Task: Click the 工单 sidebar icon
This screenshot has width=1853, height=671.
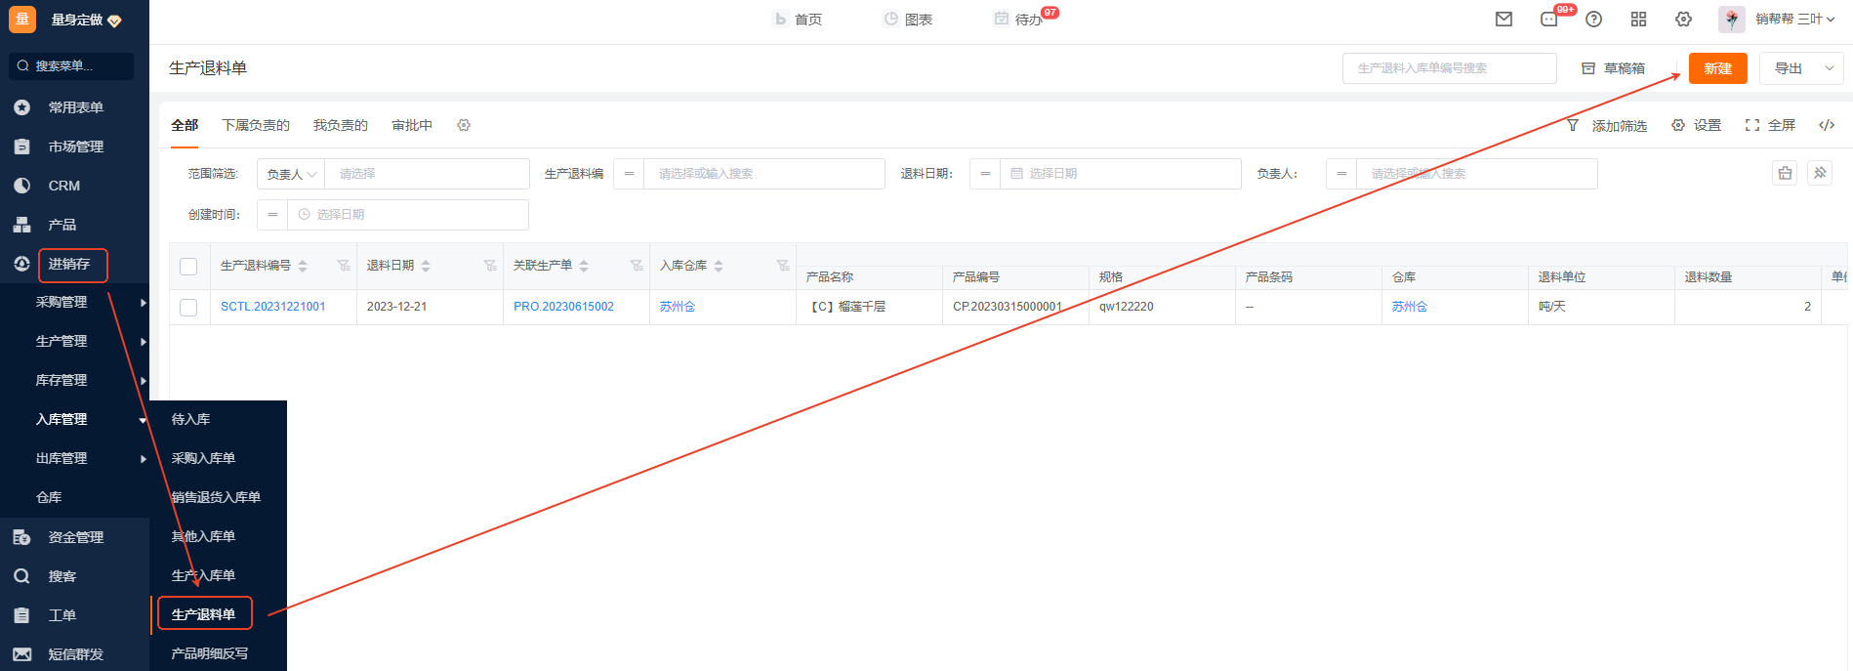Action: tap(21, 615)
